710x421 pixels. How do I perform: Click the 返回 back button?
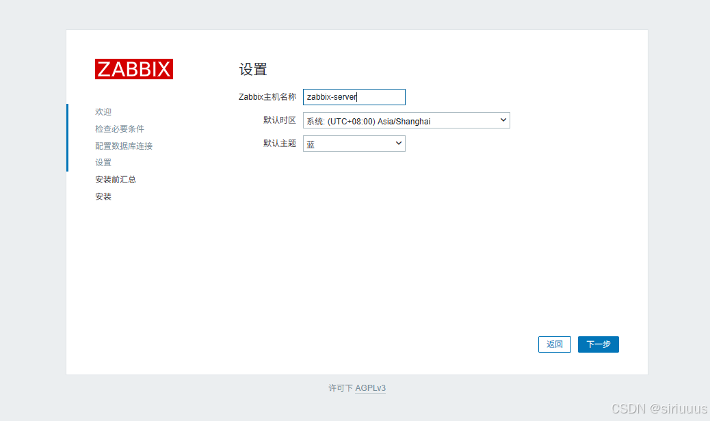click(554, 344)
